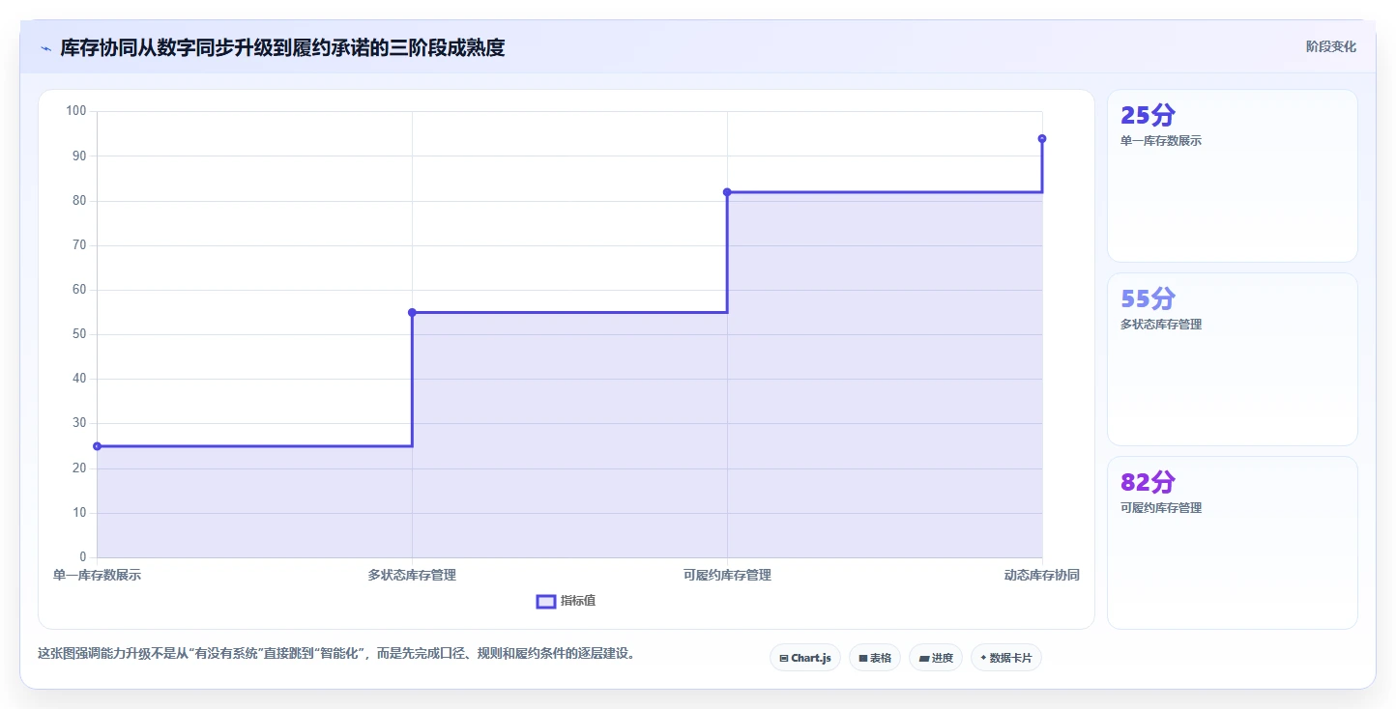Click the 55分 score card value
This screenshot has width=1396, height=709.
tap(1148, 298)
